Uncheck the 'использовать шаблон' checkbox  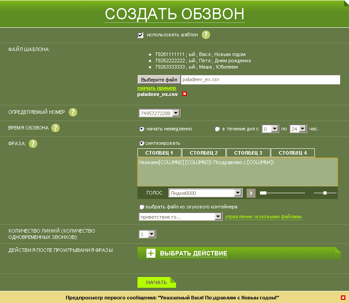[141, 35]
